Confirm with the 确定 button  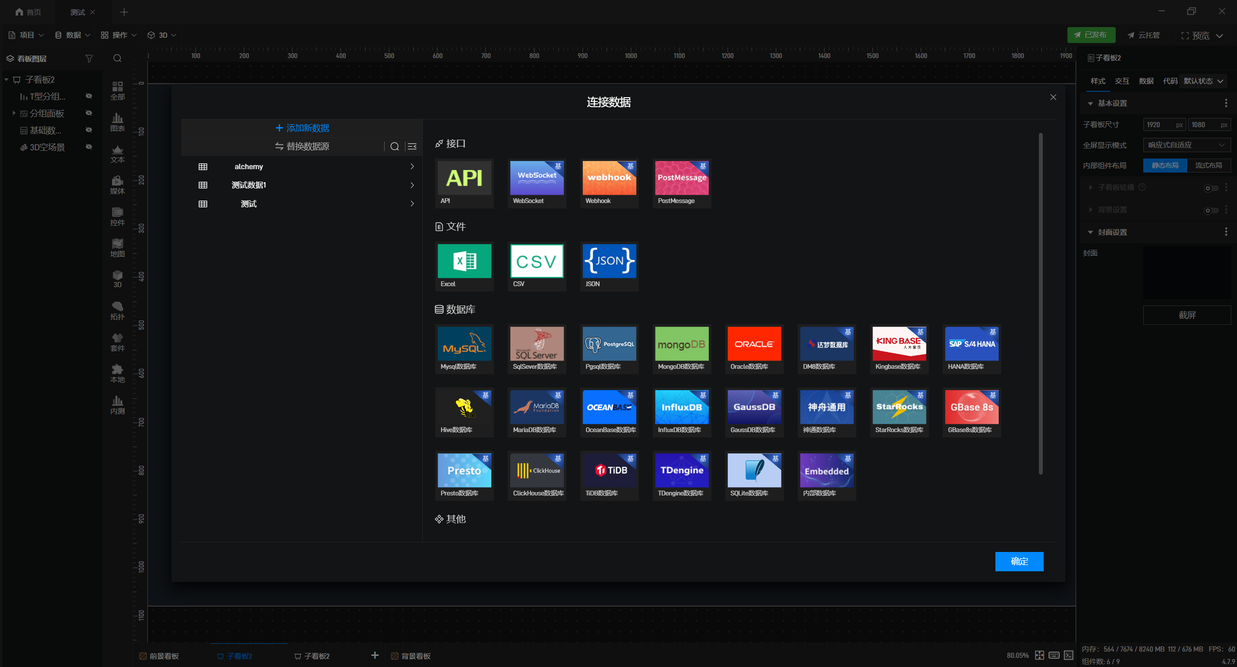1019,562
